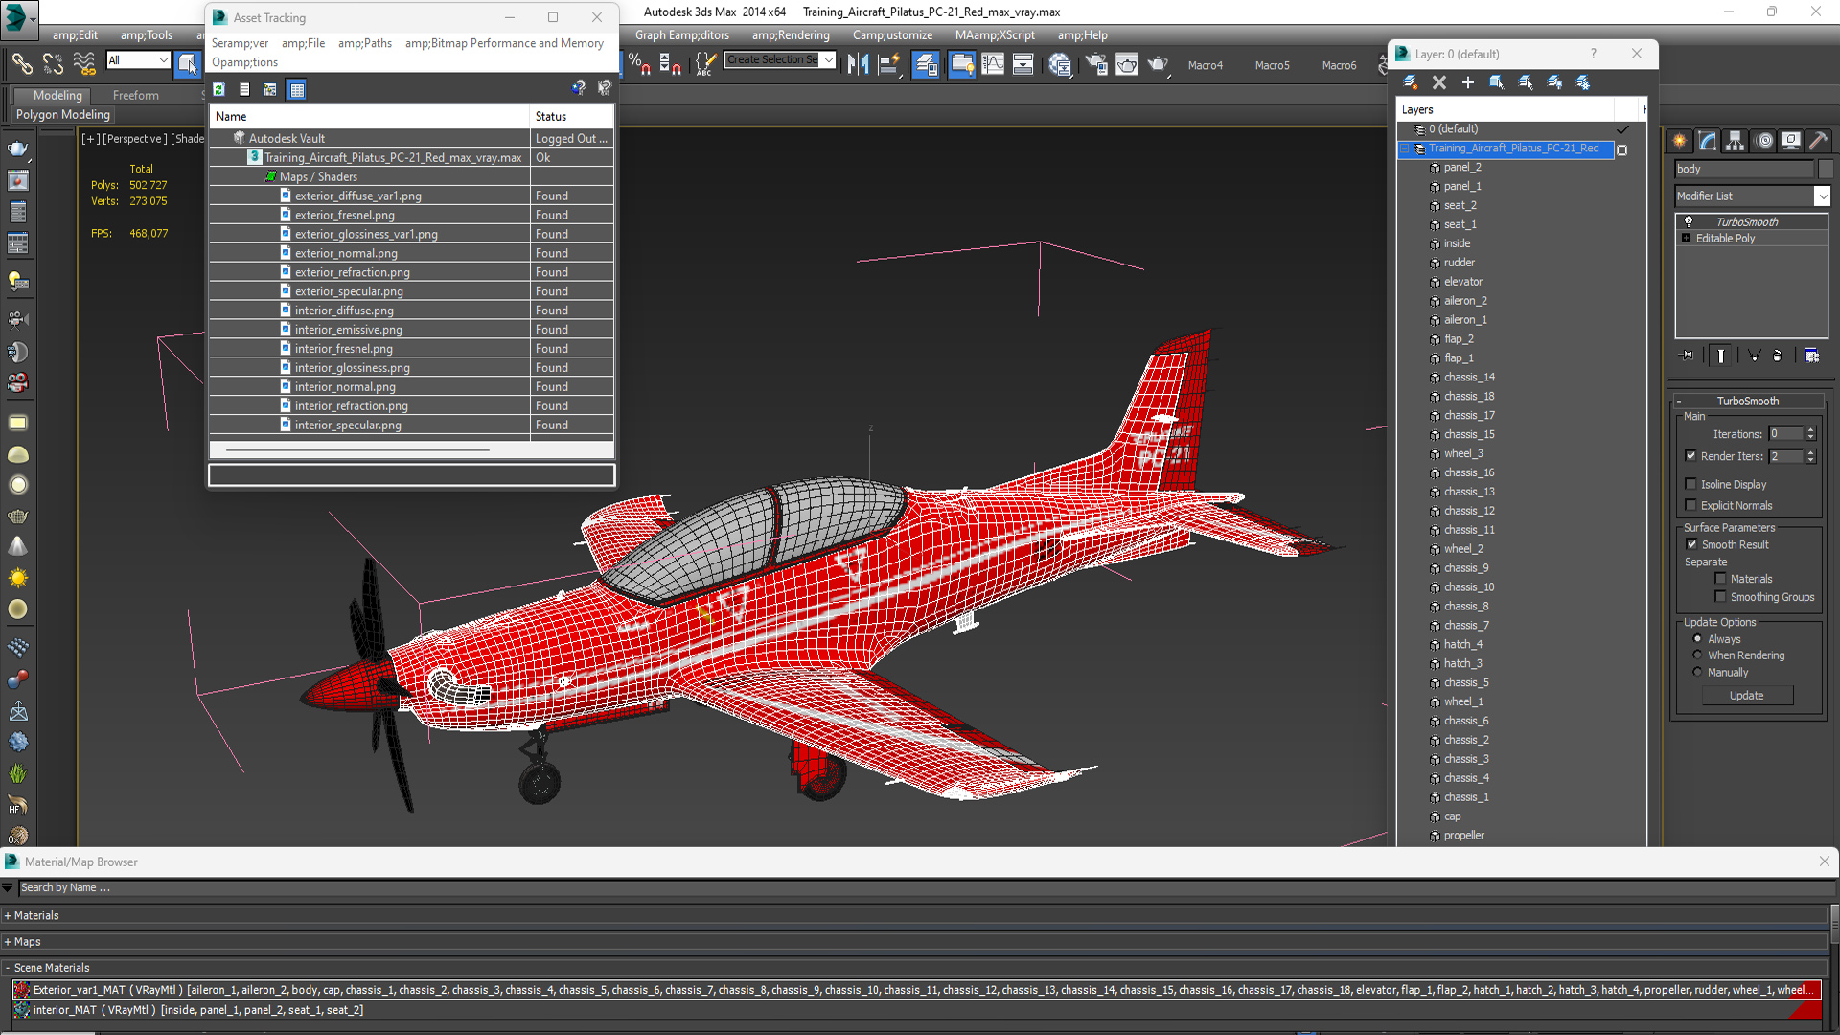Viewport: 1840px width, 1035px height.
Task: Open the Display command panel tab
Action: coord(1791,141)
